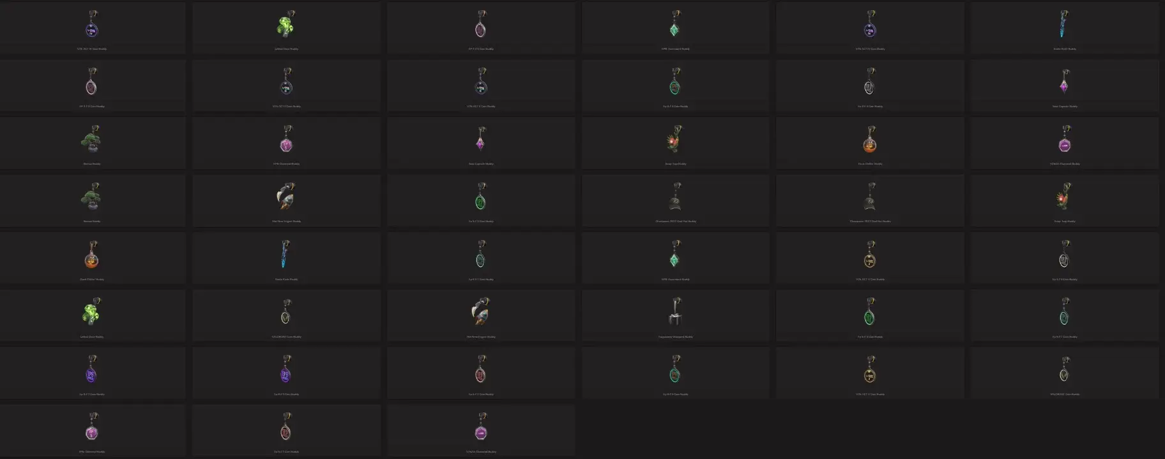Click Duck Chiller Buddy beside Snap Trap Buddy
This screenshot has width=1165, height=459.
870,142
